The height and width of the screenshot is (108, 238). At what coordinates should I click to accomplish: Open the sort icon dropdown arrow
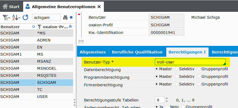tap(19, 18)
